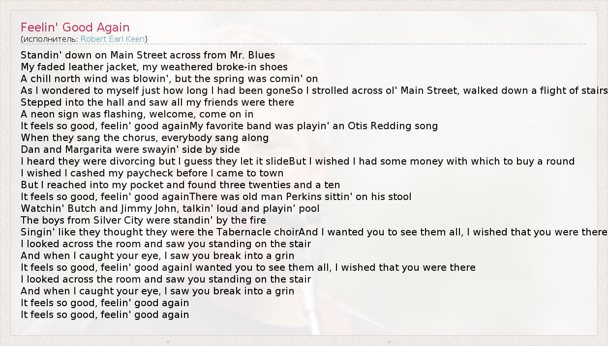The height and width of the screenshot is (346, 608).
Task: Click the Feelin' Good Again song title
Action: pos(75,28)
